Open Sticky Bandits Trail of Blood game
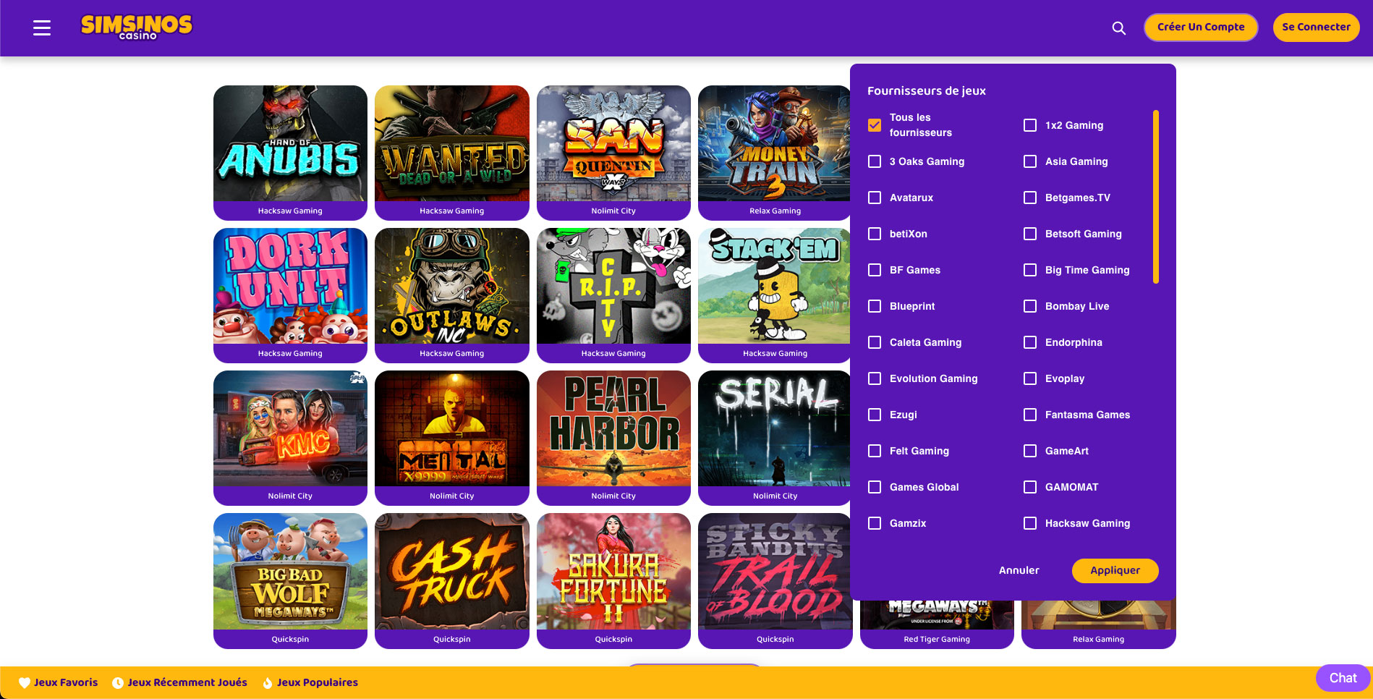This screenshot has height=699, width=1373. point(775,571)
